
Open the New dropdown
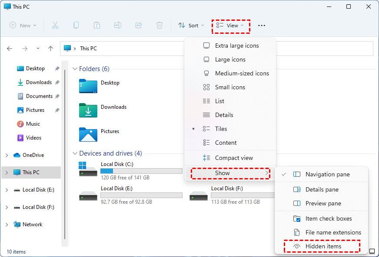[23, 25]
